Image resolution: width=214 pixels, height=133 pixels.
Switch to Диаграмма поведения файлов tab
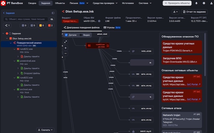tap(82, 28)
